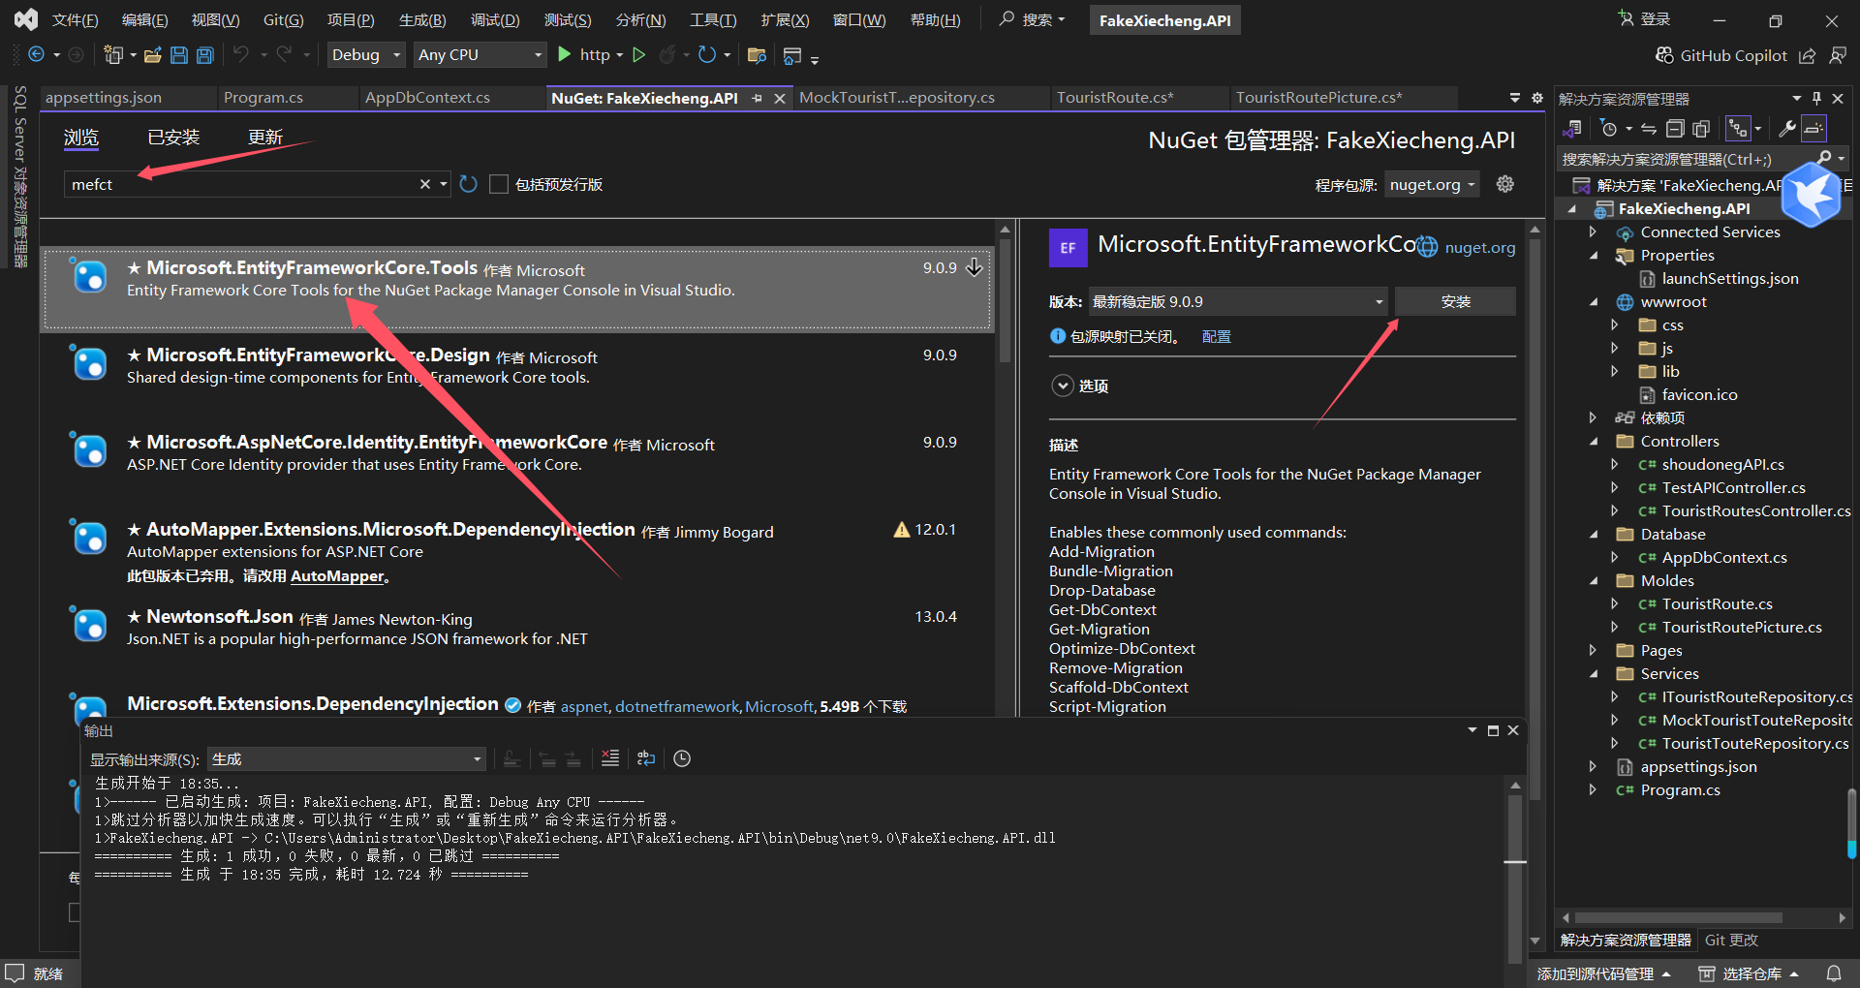The width and height of the screenshot is (1860, 988).
Task: Open the 生成(B) build menu
Action: pyautogui.click(x=422, y=20)
